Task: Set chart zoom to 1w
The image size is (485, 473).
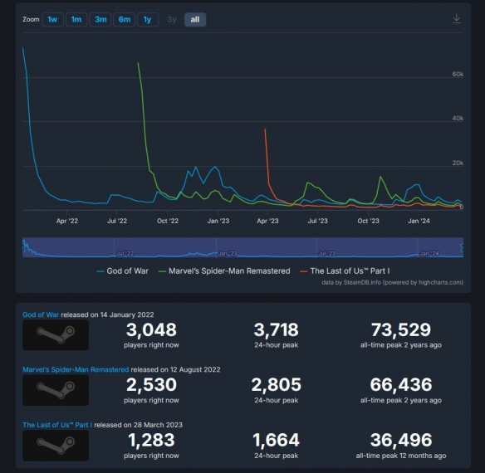Action: (x=52, y=19)
